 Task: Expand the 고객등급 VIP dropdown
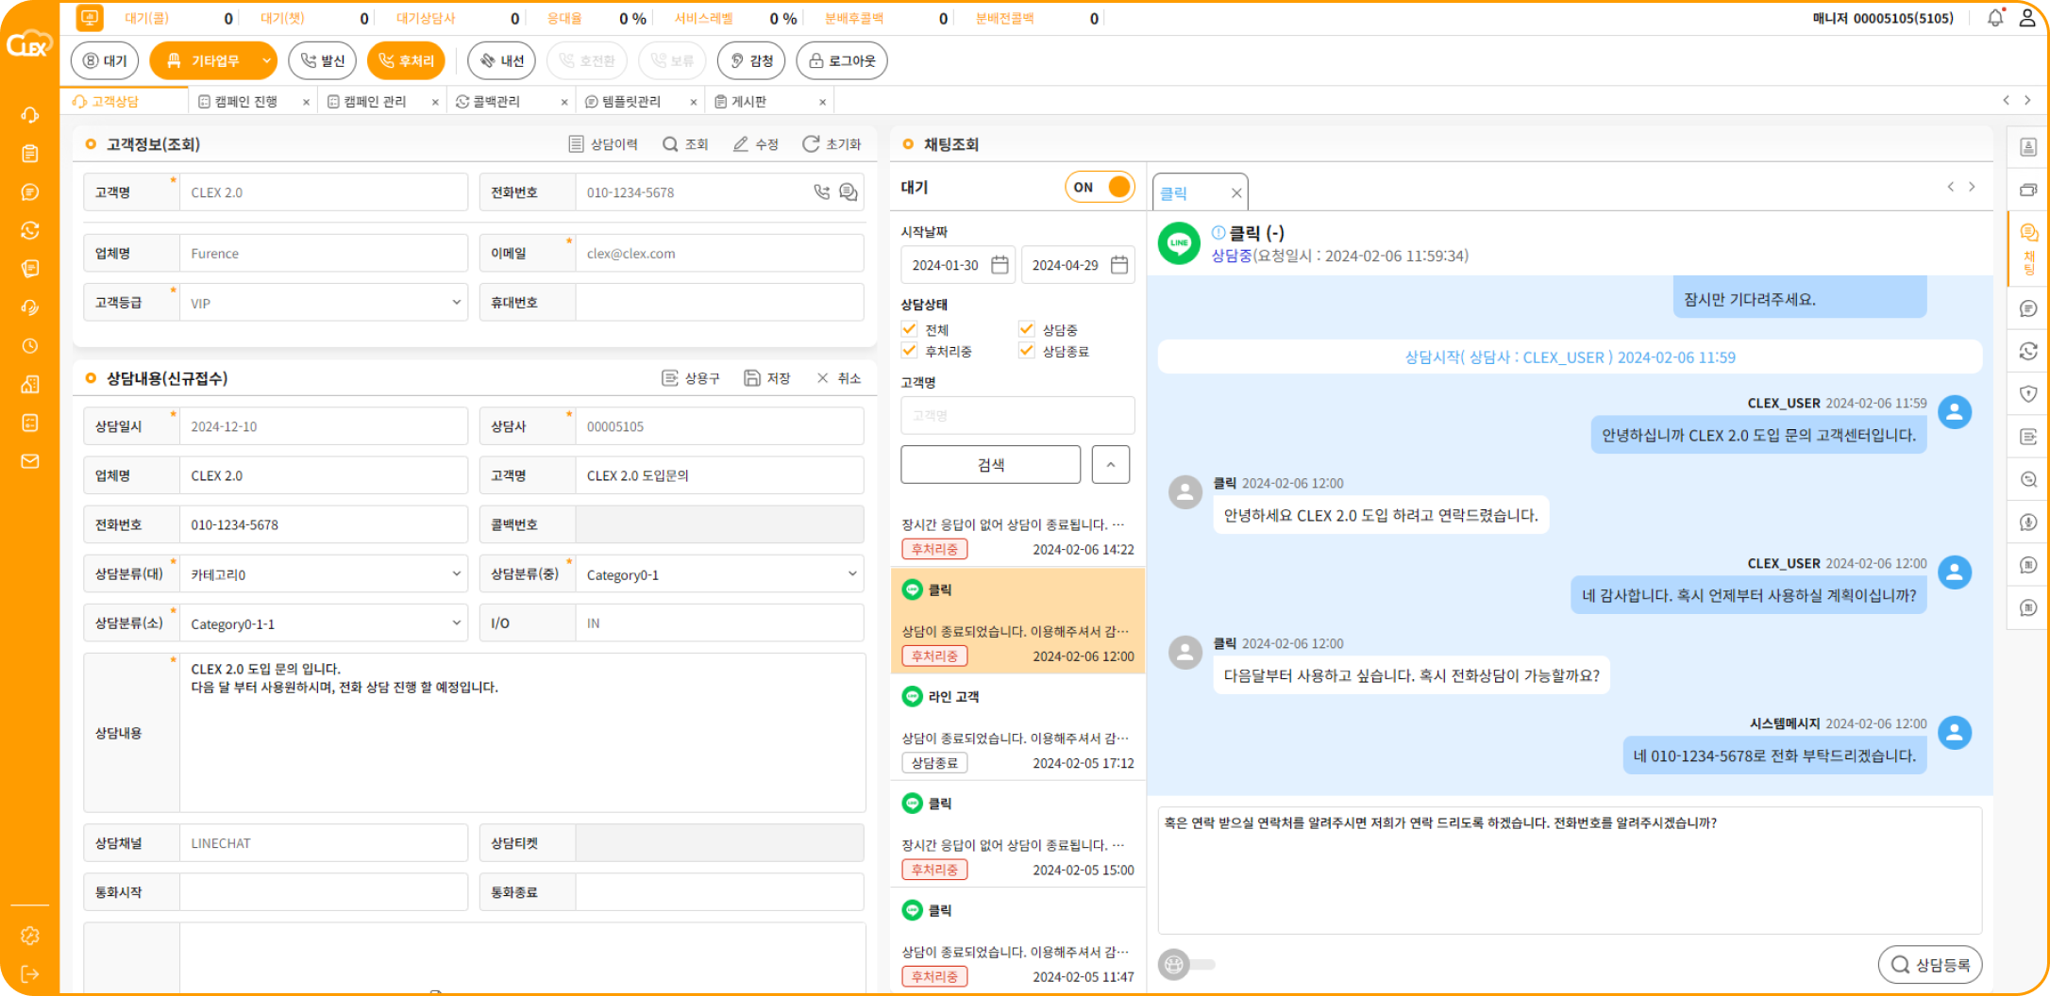point(324,303)
